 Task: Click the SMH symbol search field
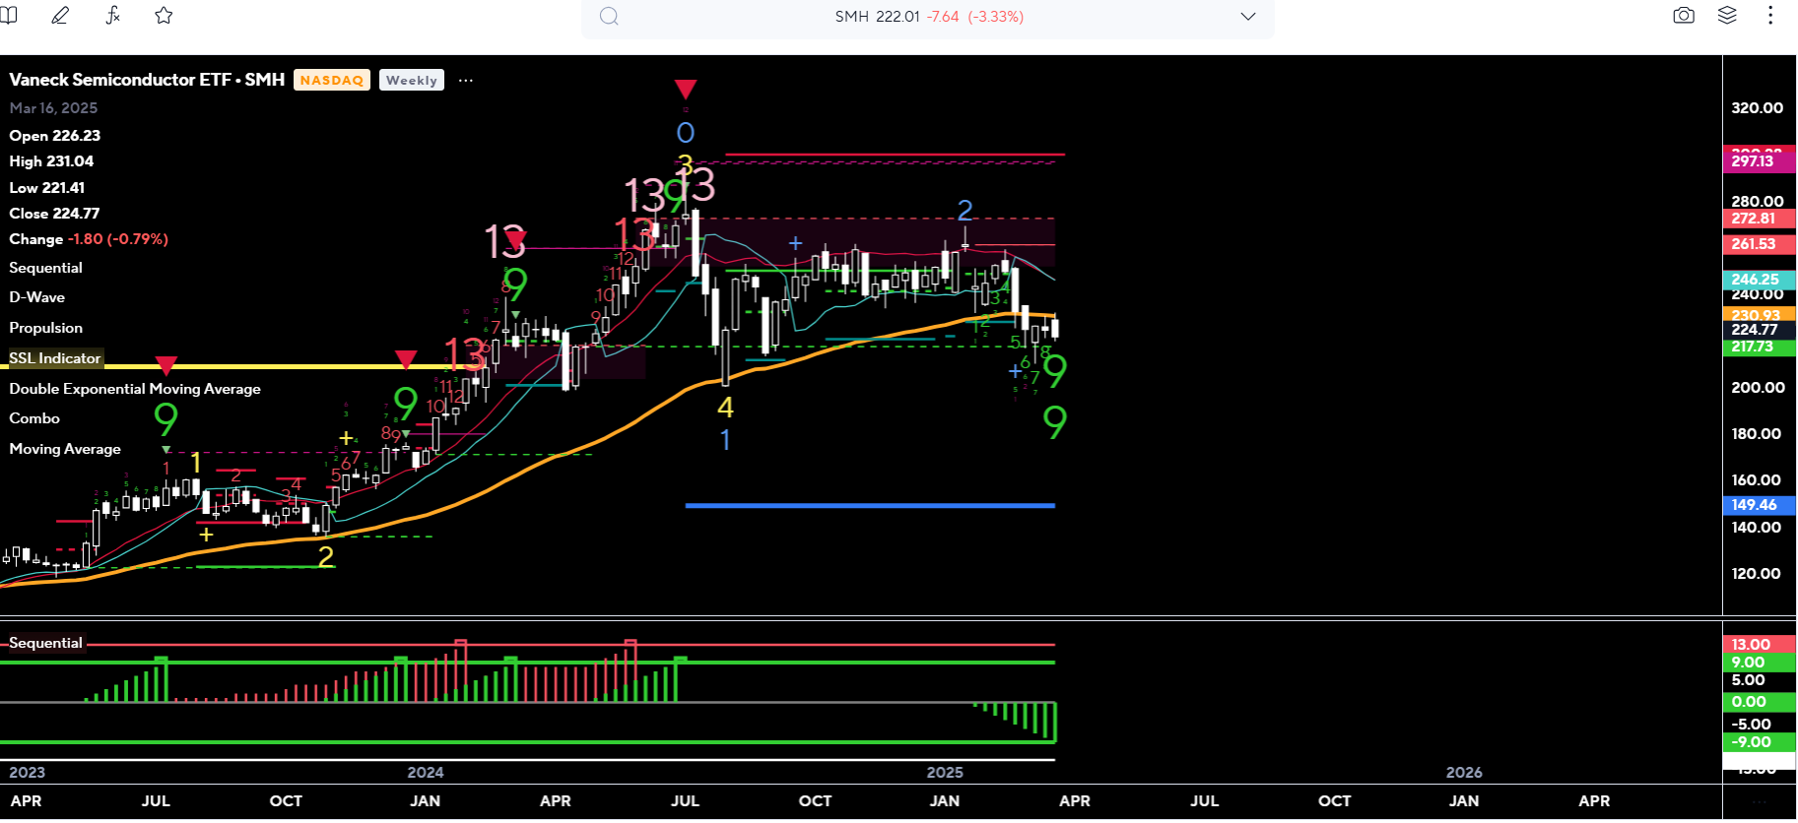[928, 17]
